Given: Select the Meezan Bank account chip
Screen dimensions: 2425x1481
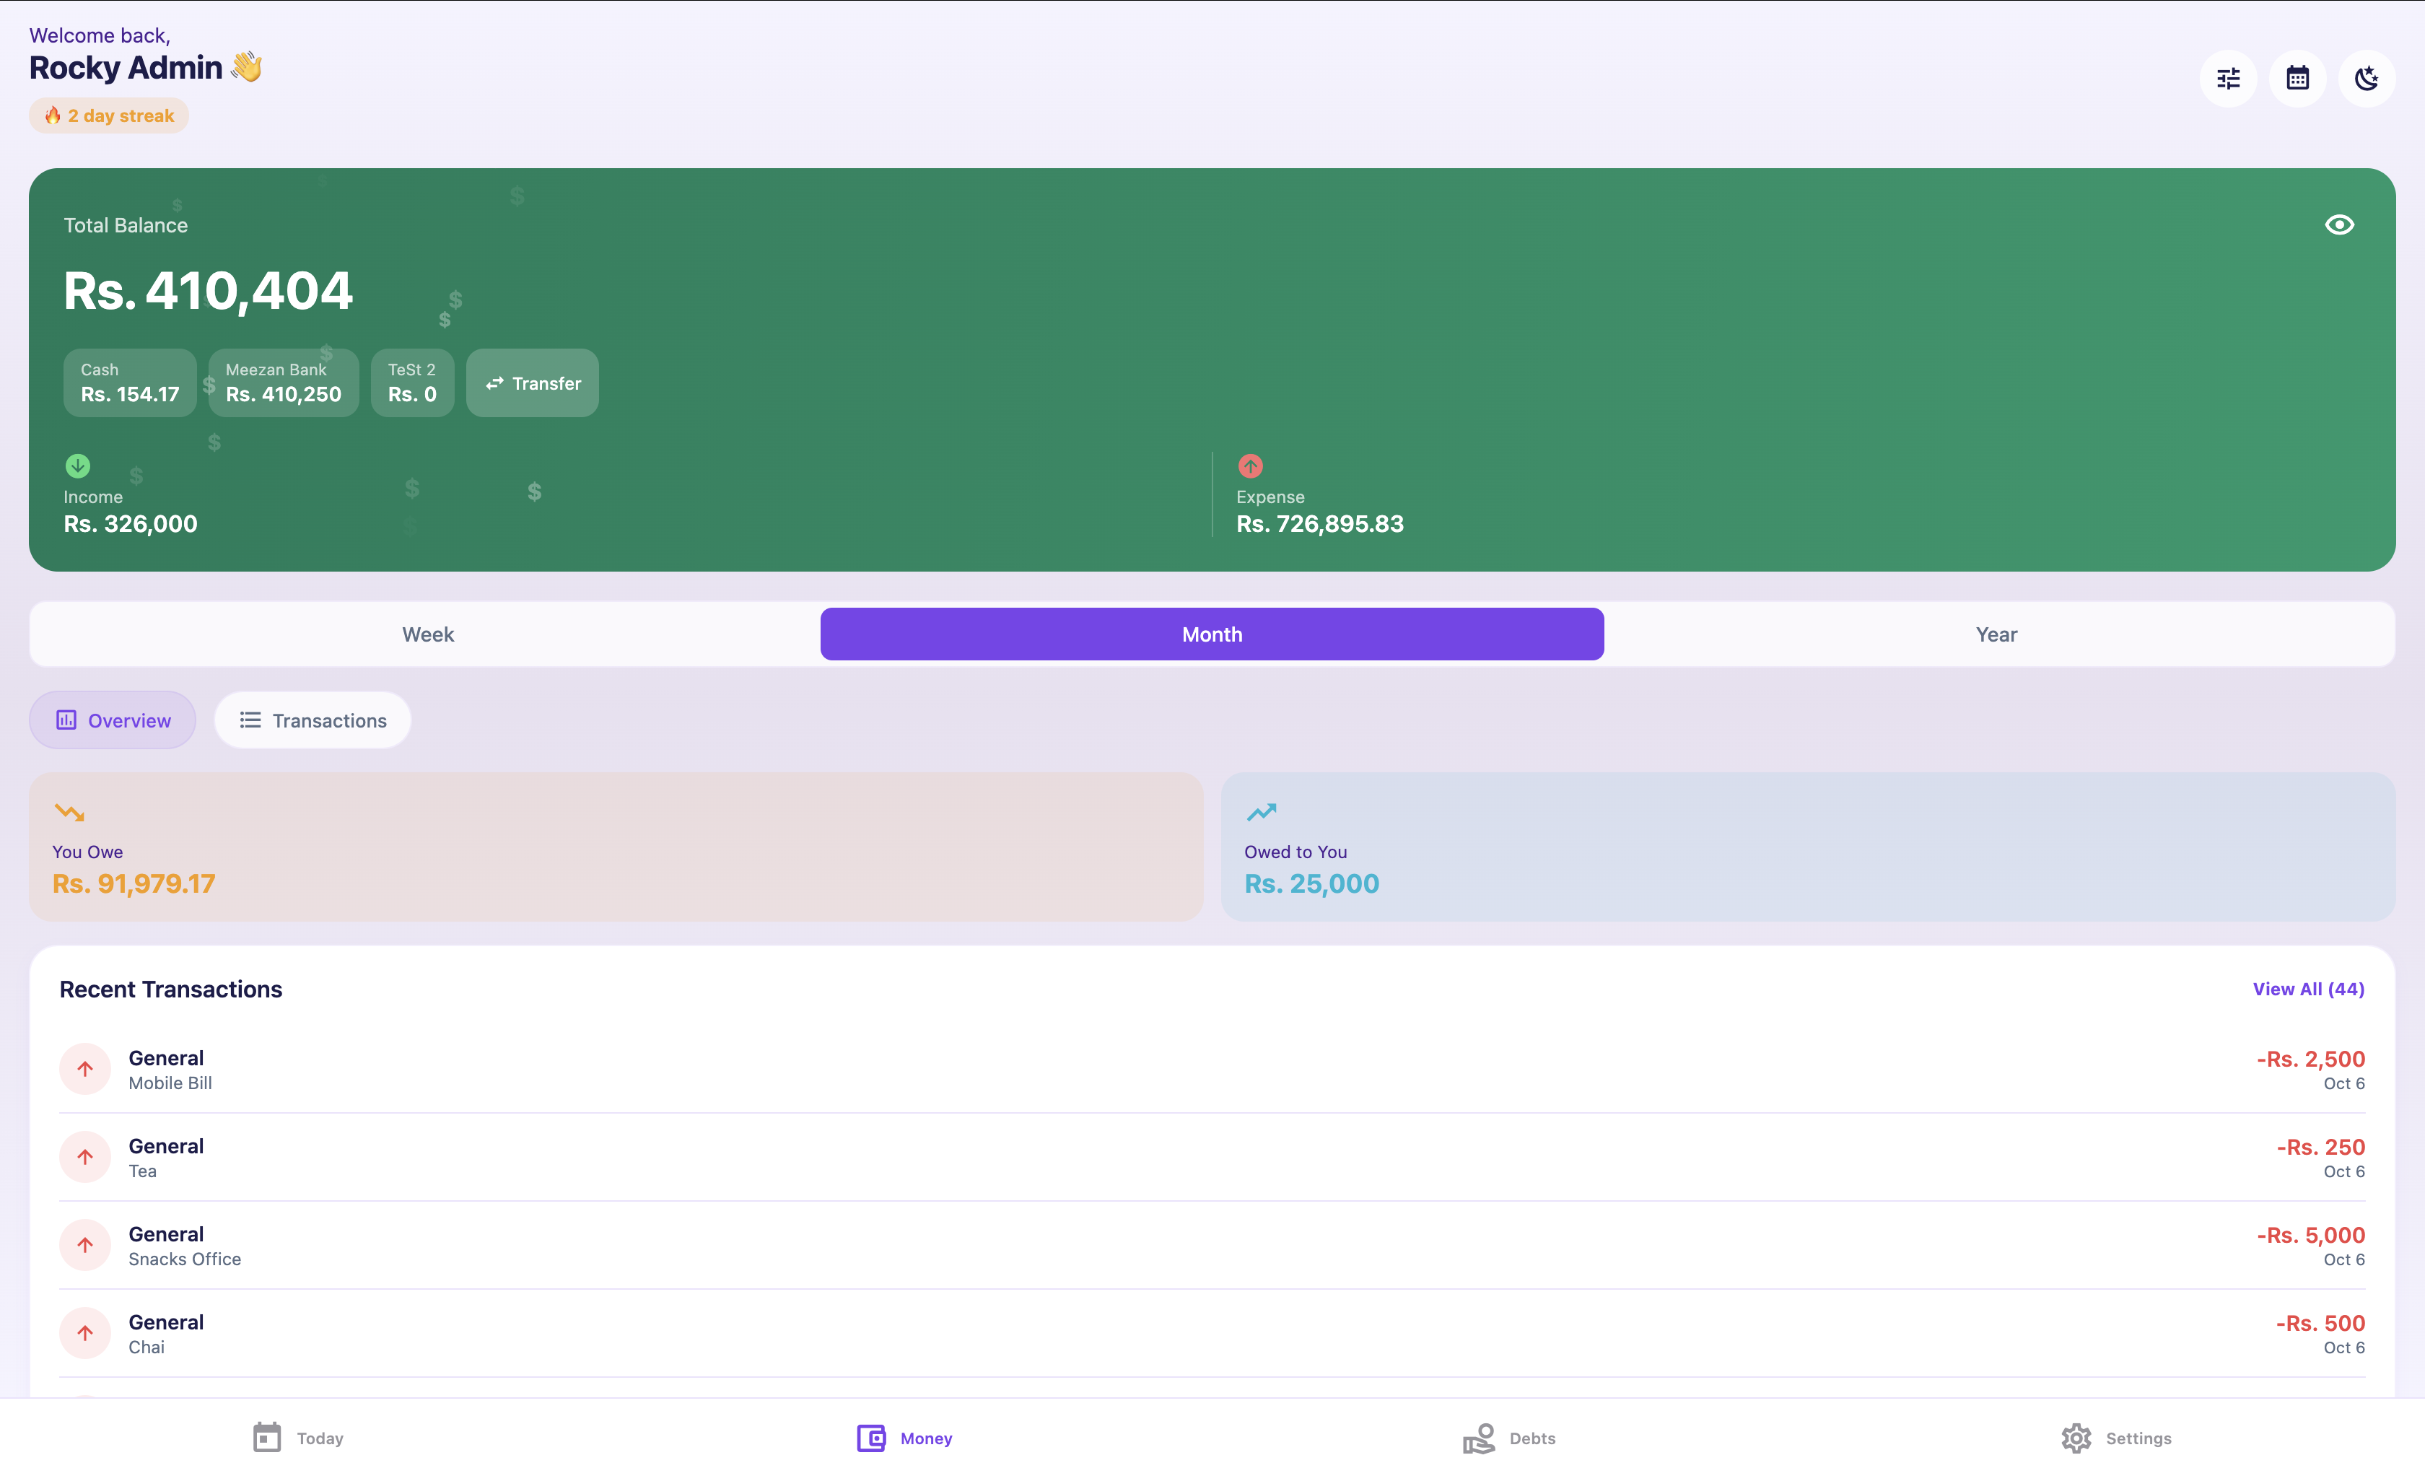Looking at the screenshot, I should 284,383.
